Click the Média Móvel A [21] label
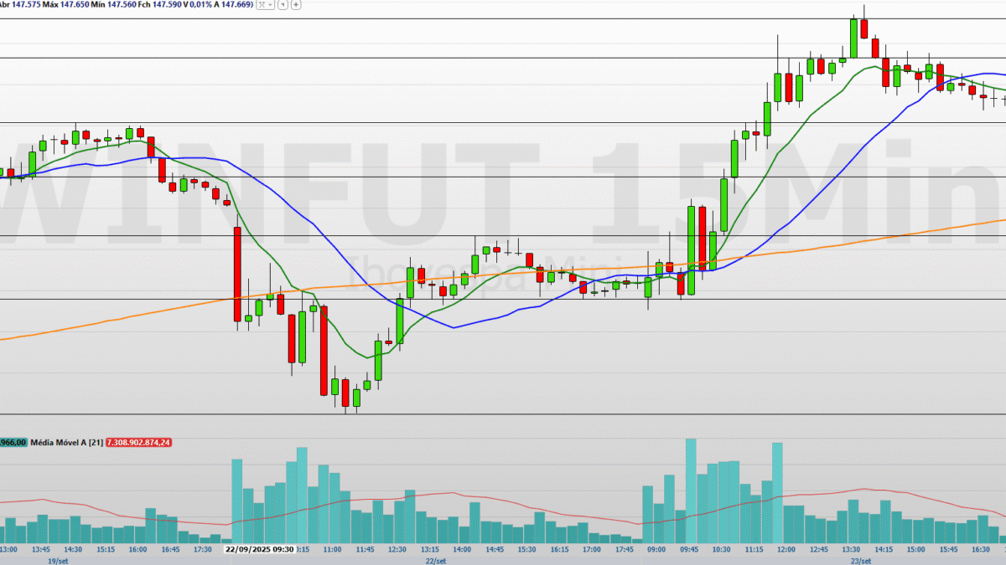Image resolution: width=1006 pixels, height=565 pixels. [67, 442]
